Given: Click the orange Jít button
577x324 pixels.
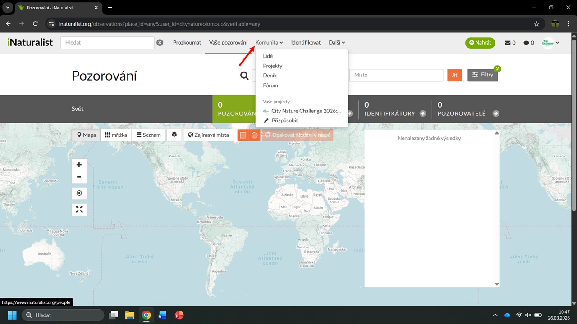Looking at the screenshot, I should click(454, 75).
